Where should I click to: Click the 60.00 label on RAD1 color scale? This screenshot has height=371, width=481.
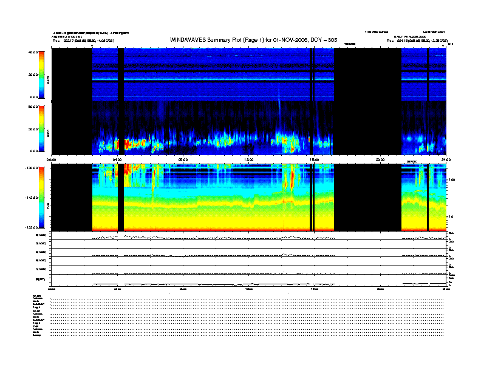tap(33, 107)
